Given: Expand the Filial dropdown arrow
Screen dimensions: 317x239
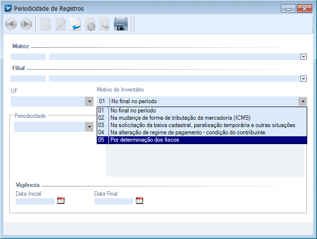Looking at the screenshot, I should click(x=303, y=78).
